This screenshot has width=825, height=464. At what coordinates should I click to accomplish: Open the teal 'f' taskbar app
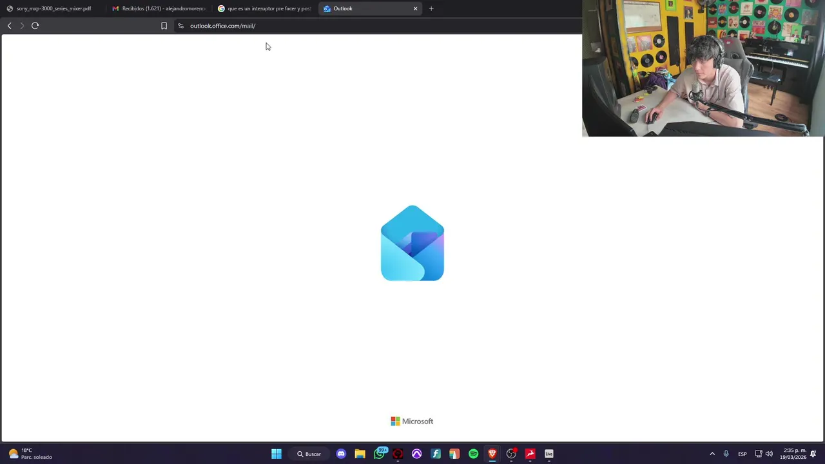436,454
